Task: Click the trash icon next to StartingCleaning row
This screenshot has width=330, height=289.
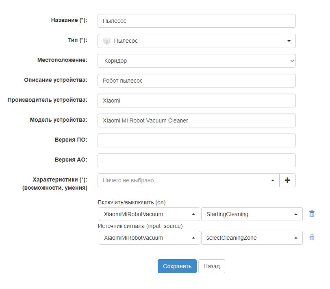Action: 312,214
